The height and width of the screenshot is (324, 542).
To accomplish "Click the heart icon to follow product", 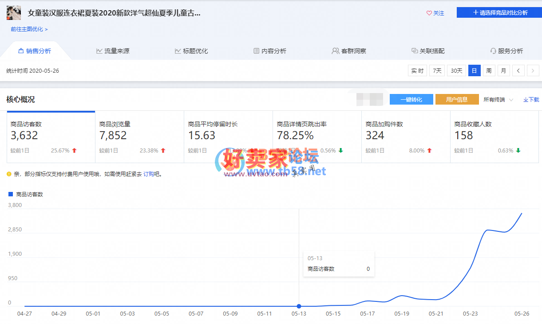I will 429,13.
